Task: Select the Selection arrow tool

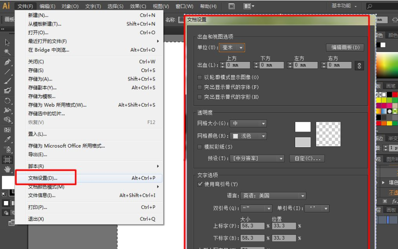Action: (x=7, y=42)
